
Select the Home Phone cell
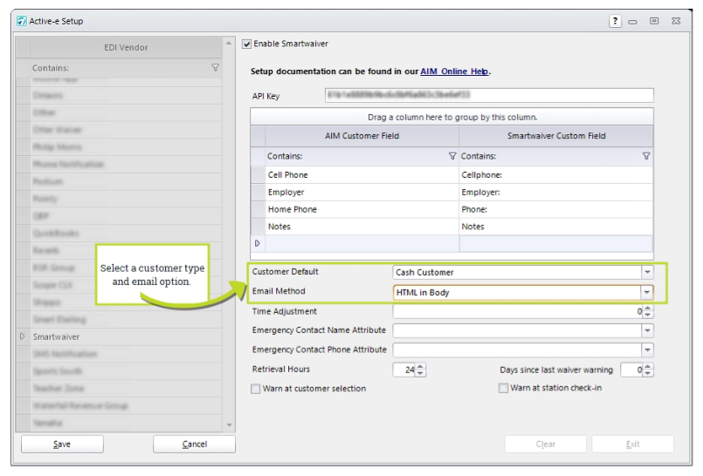point(362,209)
